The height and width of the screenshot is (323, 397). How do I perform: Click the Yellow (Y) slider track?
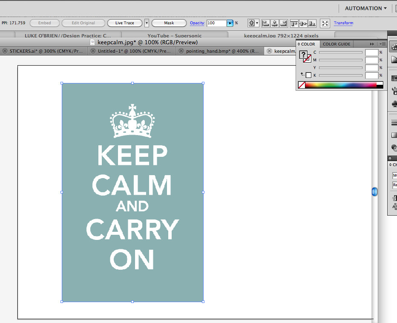click(x=341, y=68)
